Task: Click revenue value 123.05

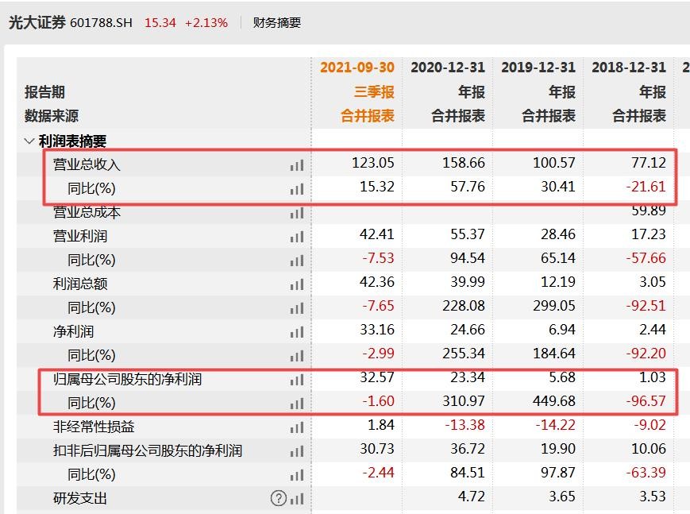Action: [373, 163]
